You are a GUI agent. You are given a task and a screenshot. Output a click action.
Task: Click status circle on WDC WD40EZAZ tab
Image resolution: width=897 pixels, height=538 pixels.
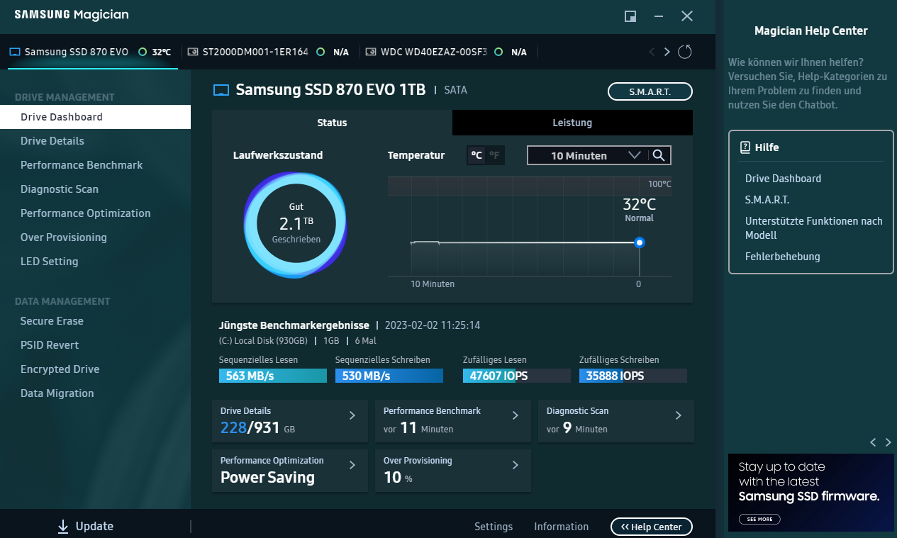[498, 52]
